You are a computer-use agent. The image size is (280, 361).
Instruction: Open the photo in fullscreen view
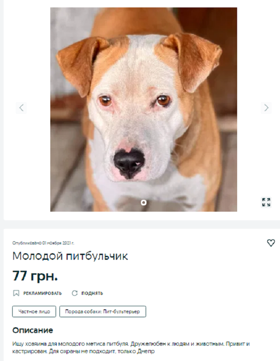coord(266,202)
